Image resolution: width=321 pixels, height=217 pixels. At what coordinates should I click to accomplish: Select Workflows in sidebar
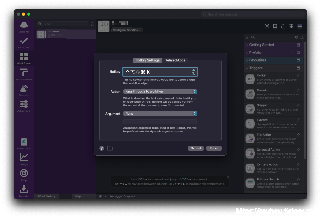[x=24, y=59]
